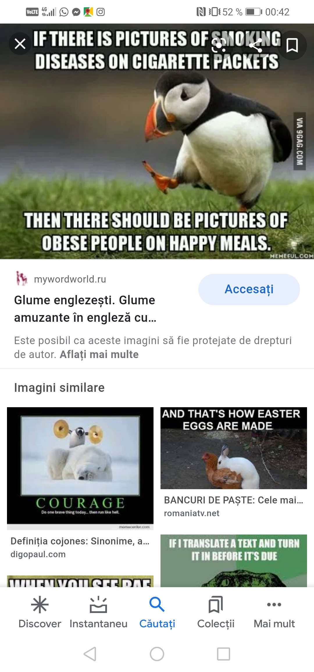Open the Courage polar bear thumbnail
The height and width of the screenshot is (672, 314).
(x=80, y=469)
